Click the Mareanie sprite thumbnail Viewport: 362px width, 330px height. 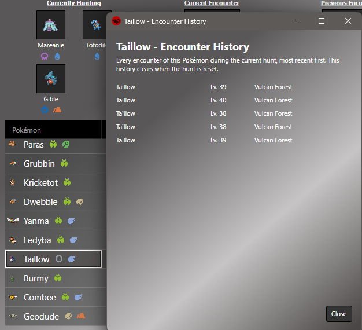pos(51,25)
